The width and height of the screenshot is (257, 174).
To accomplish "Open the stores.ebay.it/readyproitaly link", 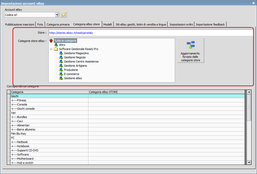I will (71, 33).
